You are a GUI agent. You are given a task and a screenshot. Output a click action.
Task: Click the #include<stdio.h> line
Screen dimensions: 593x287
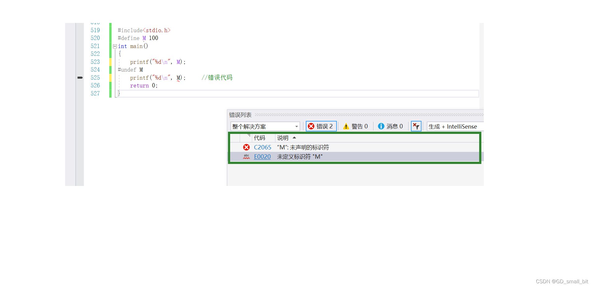(x=144, y=30)
